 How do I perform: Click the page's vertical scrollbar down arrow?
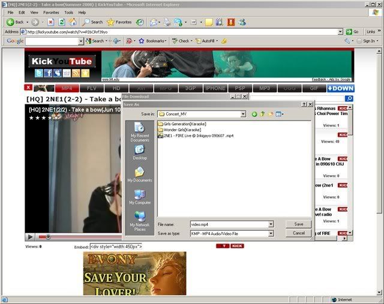(x=379, y=292)
